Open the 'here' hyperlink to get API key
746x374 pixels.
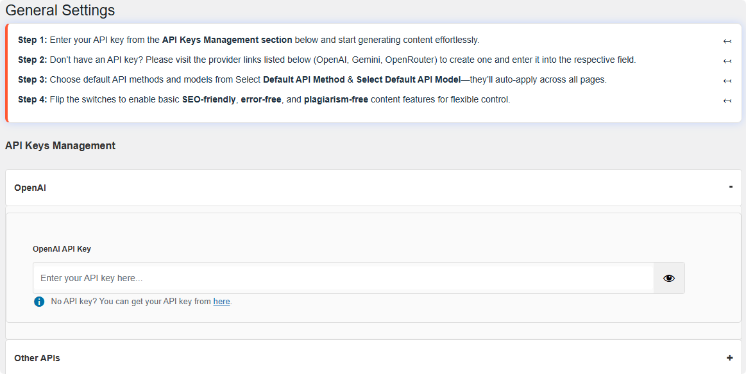tap(221, 301)
